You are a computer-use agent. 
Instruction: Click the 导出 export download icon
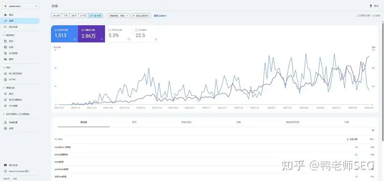click(x=371, y=6)
